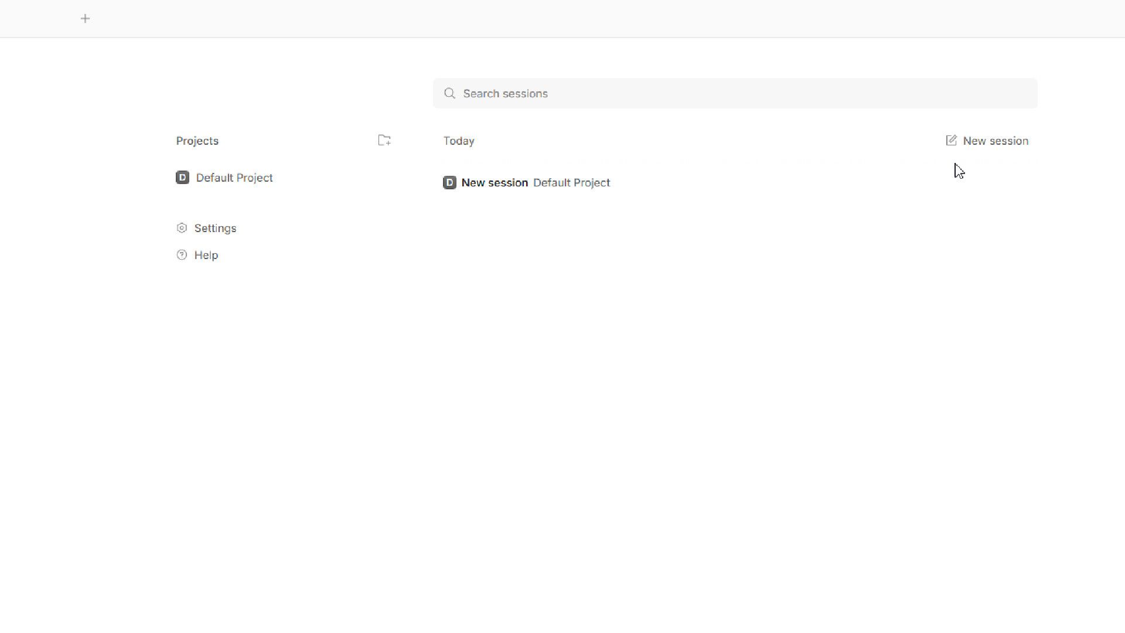Click the placeholder text Search sessions
Viewport: 1125px width, 633px height.
505,93
